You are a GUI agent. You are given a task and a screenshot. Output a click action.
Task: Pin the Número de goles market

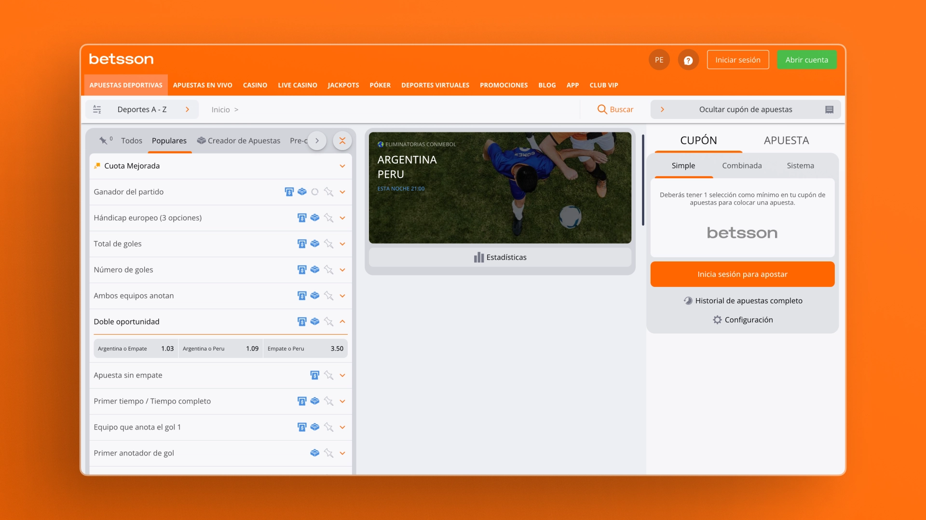click(328, 270)
